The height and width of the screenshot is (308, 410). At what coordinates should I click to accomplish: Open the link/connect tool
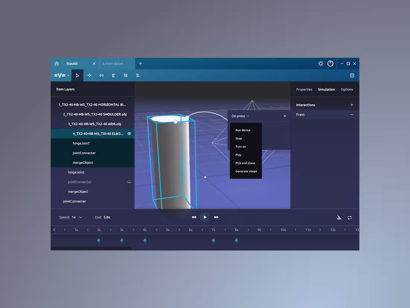pyautogui.click(x=101, y=75)
